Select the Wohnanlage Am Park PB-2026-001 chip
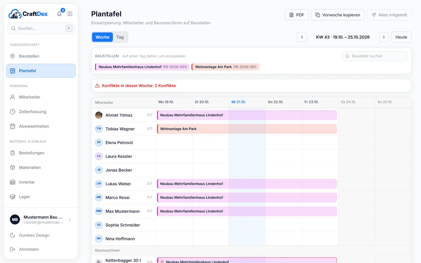Screen dimensions: 421x263 [225, 67]
